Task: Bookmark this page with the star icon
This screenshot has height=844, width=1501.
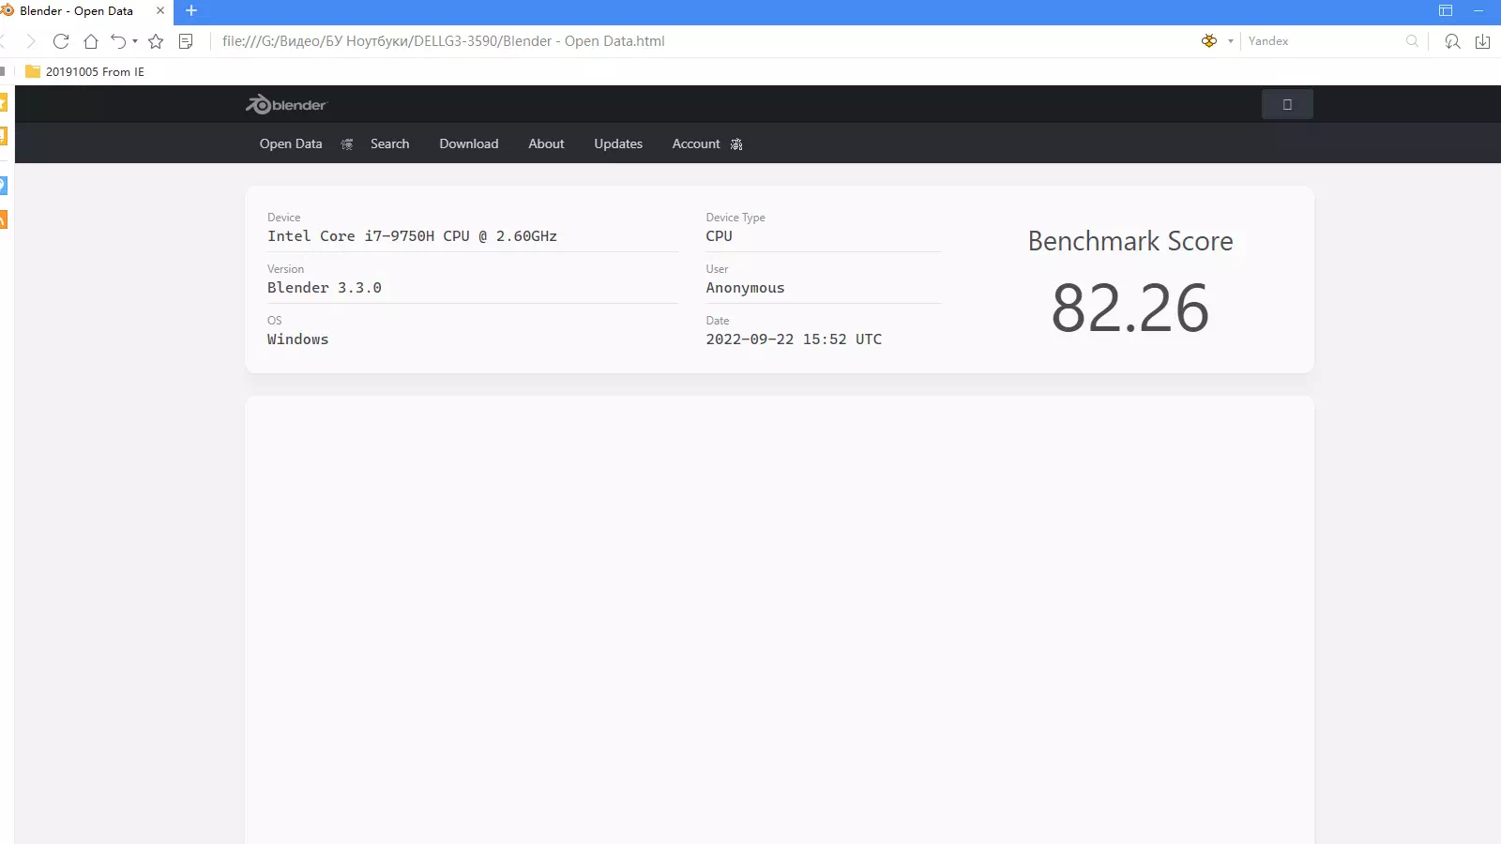Action: [156, 41]
